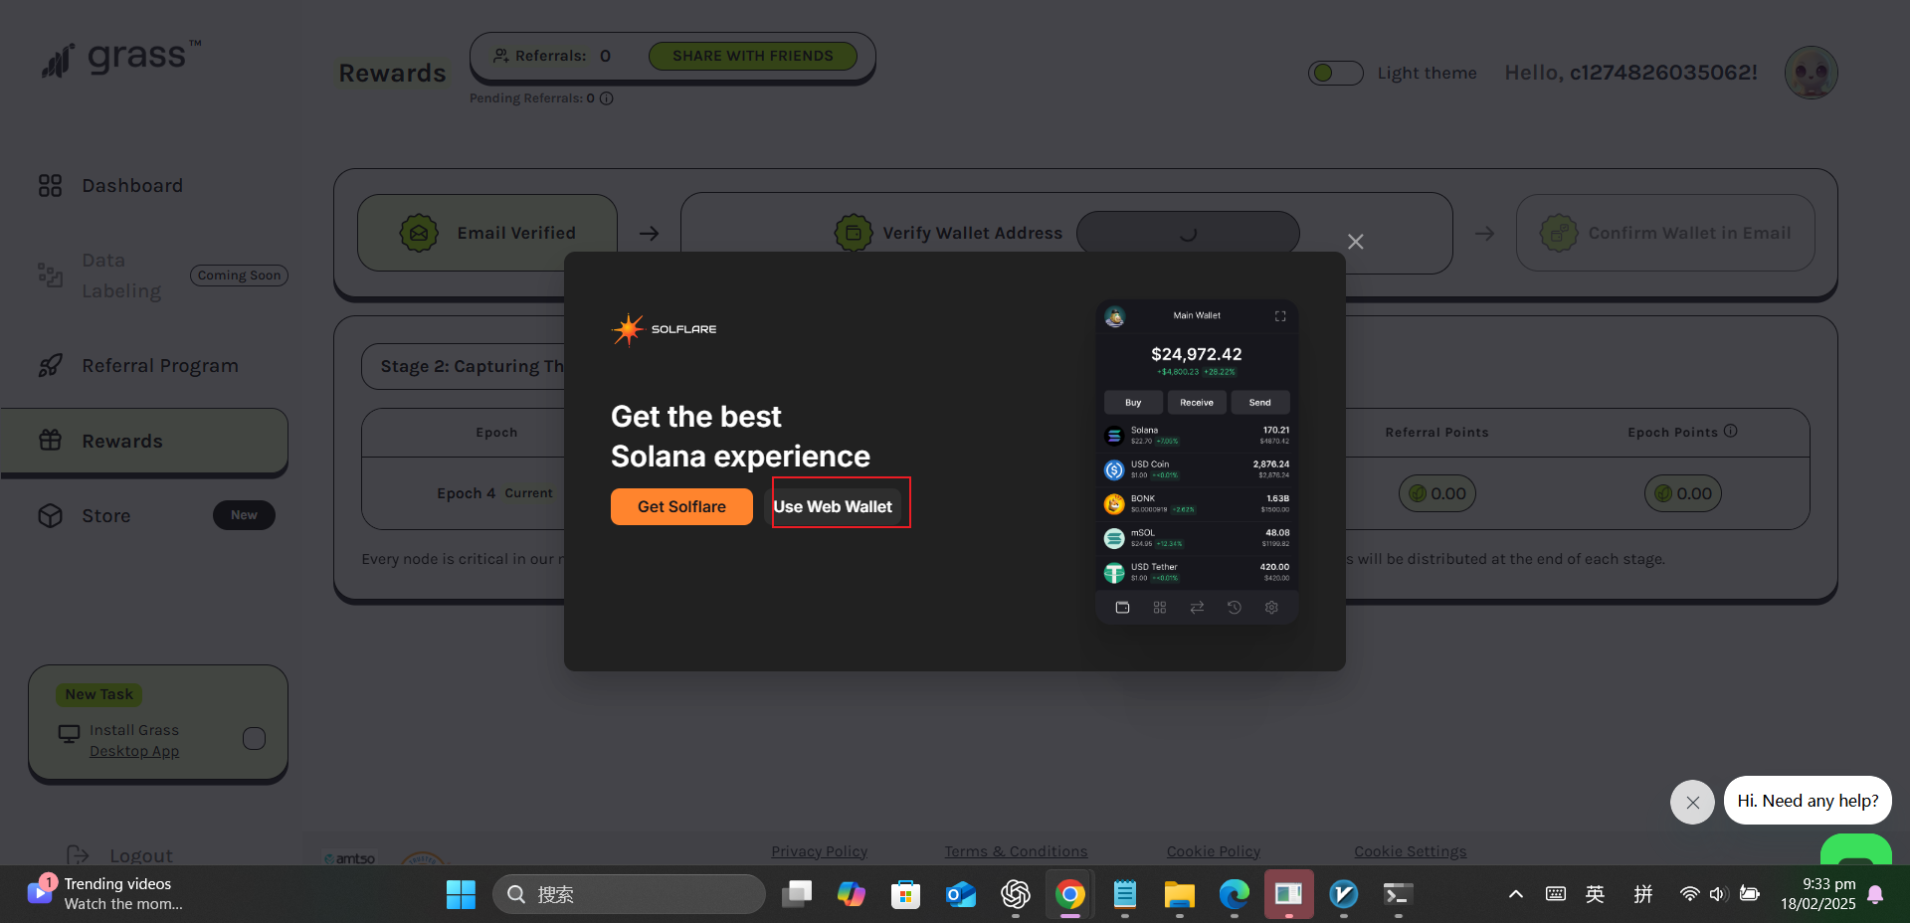
Task: Click Get Solflare button
Action: [x=681, y=507]
